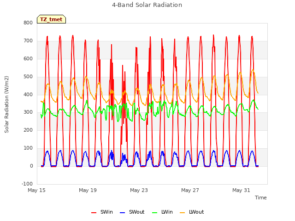The height and width of the screenshot is (221, 295).
Task: Click the 0 y-axis tick label
Action: (31, 166)
